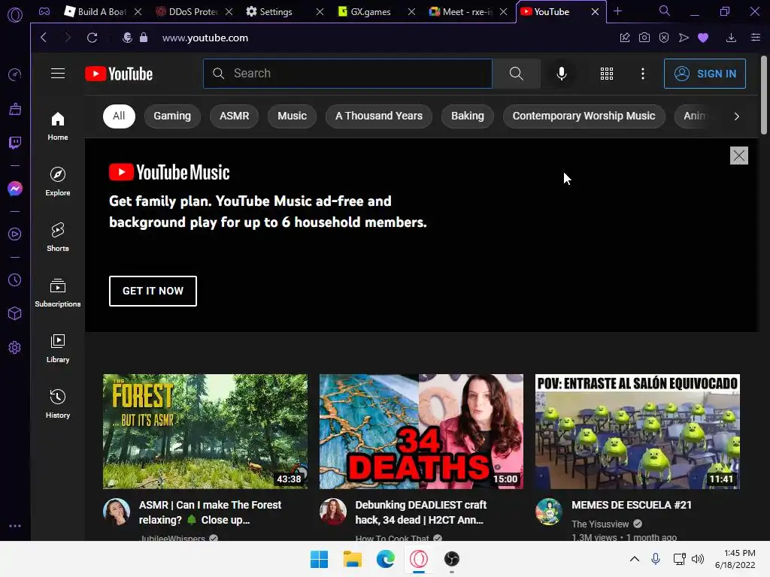Open Easy Setup menu icon
The height and width of the screenshot is (577, 770).
pos(756,38)
